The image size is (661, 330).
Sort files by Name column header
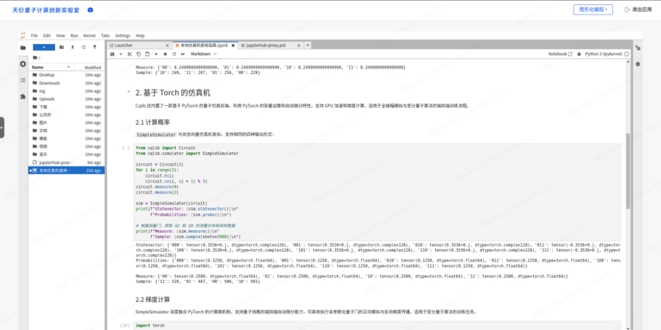click(51, 68)
